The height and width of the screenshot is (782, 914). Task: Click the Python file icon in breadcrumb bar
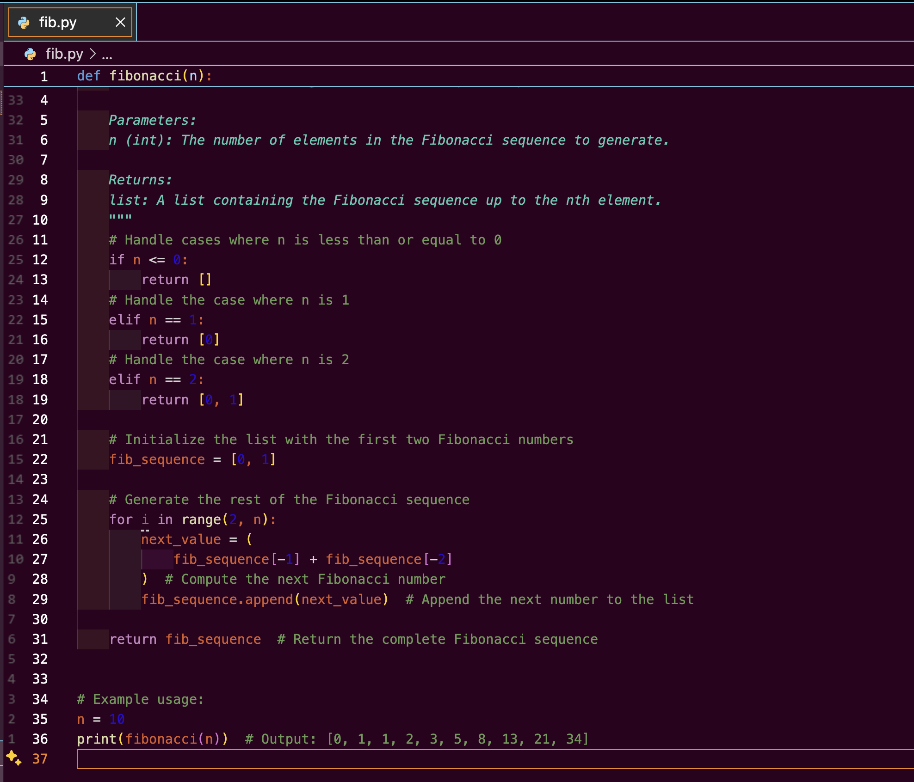(30, 55)
